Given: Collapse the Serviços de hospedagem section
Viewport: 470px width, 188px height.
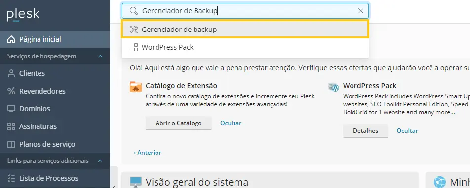Looking at the screenshot, I should pyautogui.click(x=100, y=56).
